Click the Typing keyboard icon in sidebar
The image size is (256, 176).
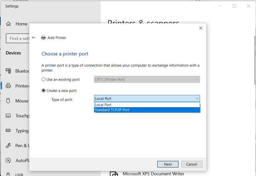coord(8,131)
